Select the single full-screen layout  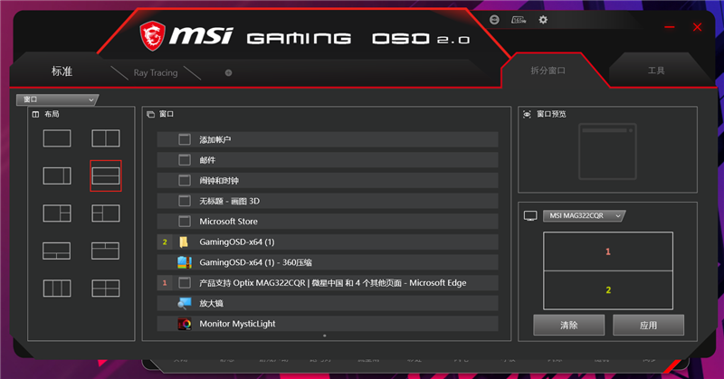pyautogui.click(x=57, y=138)
